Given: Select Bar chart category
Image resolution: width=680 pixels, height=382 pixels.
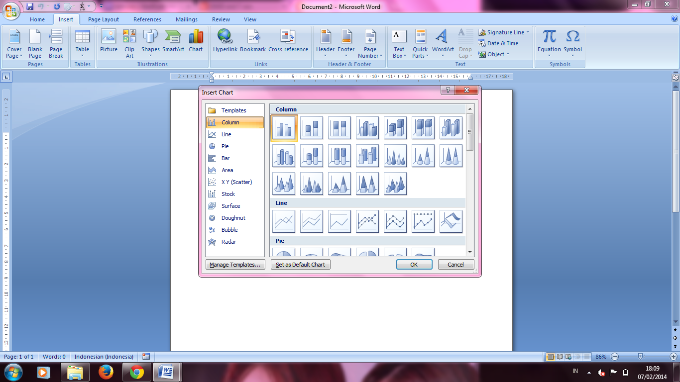Looking at the screenshot, I should click(x=234, y=158).
